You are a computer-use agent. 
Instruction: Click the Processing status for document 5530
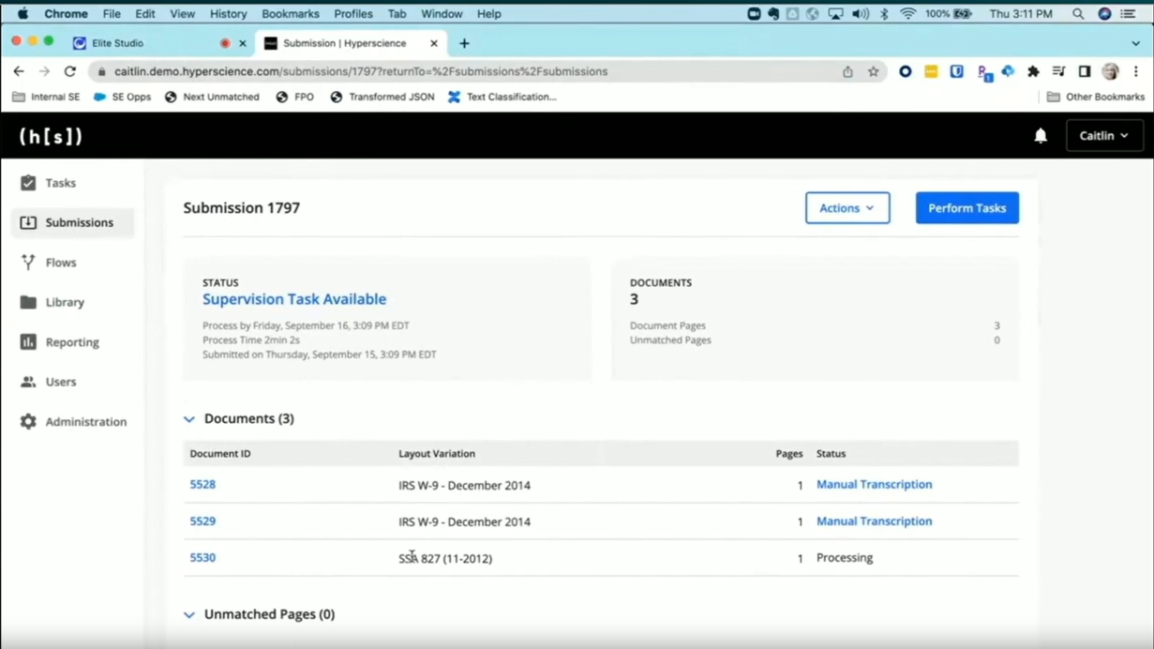click(x=845, y=558)
